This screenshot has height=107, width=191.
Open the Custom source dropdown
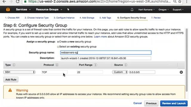tap(120, 72)
